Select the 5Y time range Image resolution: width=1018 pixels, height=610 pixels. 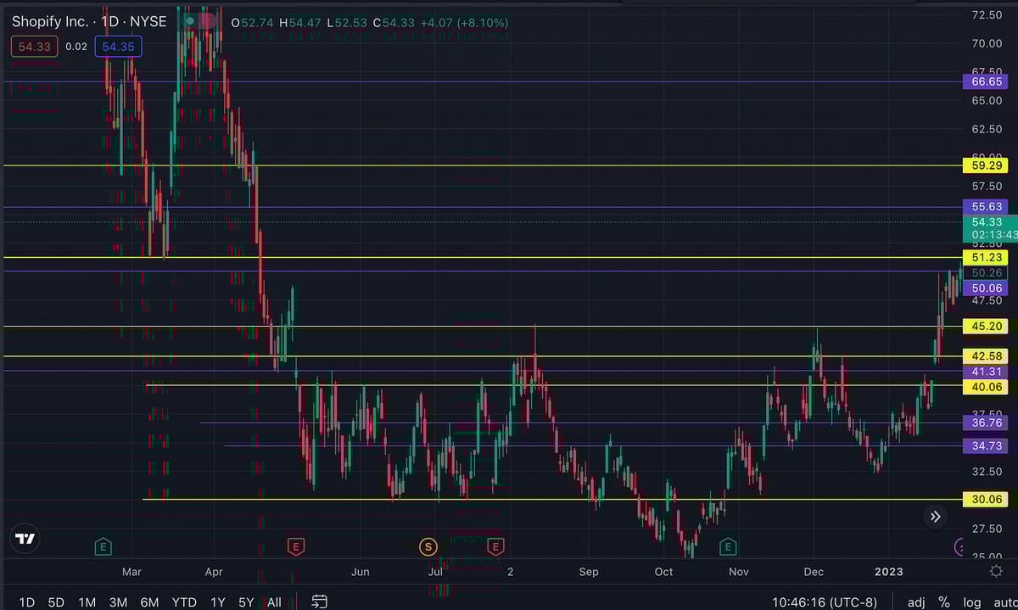click(246, 602)
